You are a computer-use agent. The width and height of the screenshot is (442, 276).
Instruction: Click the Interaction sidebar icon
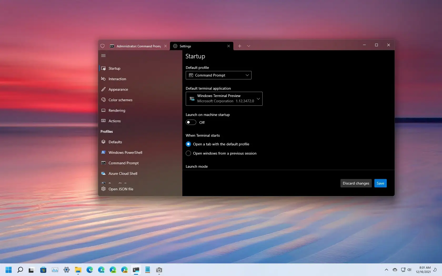[x=103, y=79]
